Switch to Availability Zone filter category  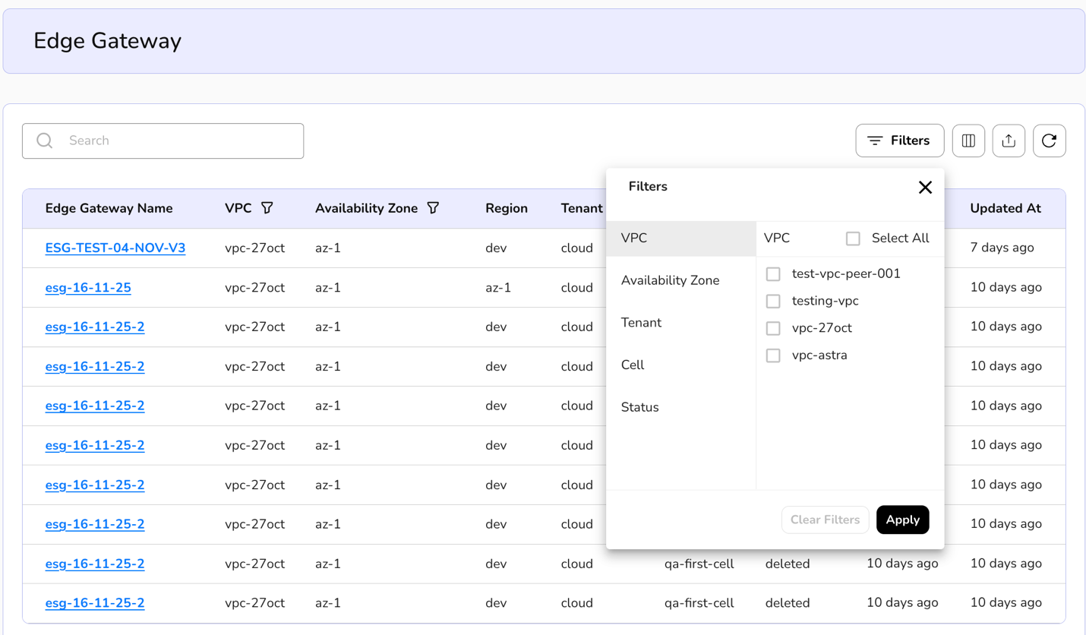tap(670, 280)
